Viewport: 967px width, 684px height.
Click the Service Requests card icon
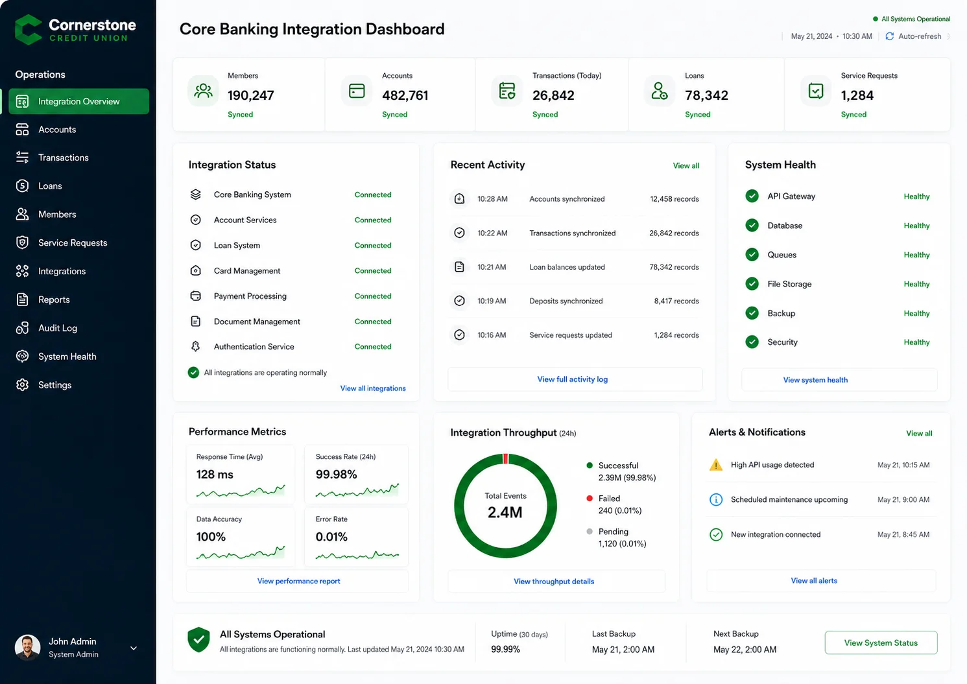tap(816, 91)
